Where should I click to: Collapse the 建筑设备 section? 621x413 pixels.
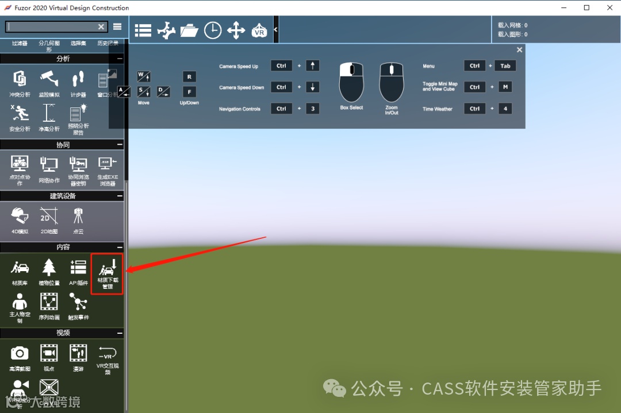[120, 196]
